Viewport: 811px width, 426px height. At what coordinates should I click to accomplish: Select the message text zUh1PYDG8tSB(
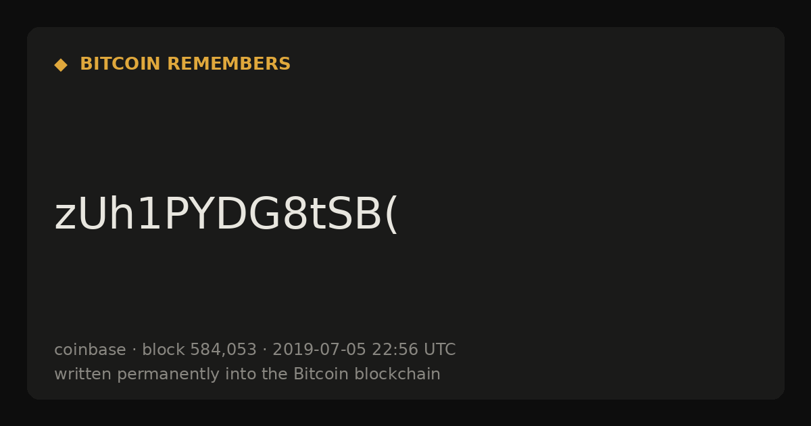pyautogui.click(x=226, y=215)
